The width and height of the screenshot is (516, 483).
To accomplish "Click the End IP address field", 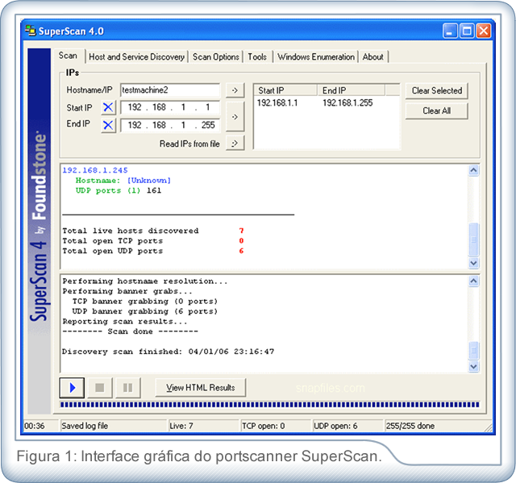I will [x=170, y=125].
